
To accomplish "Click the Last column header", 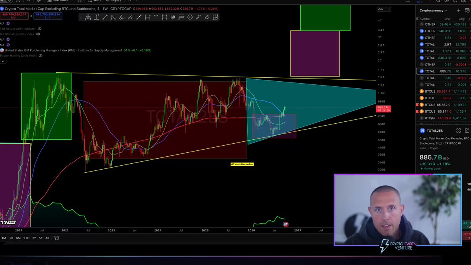I will coord(447,18).
